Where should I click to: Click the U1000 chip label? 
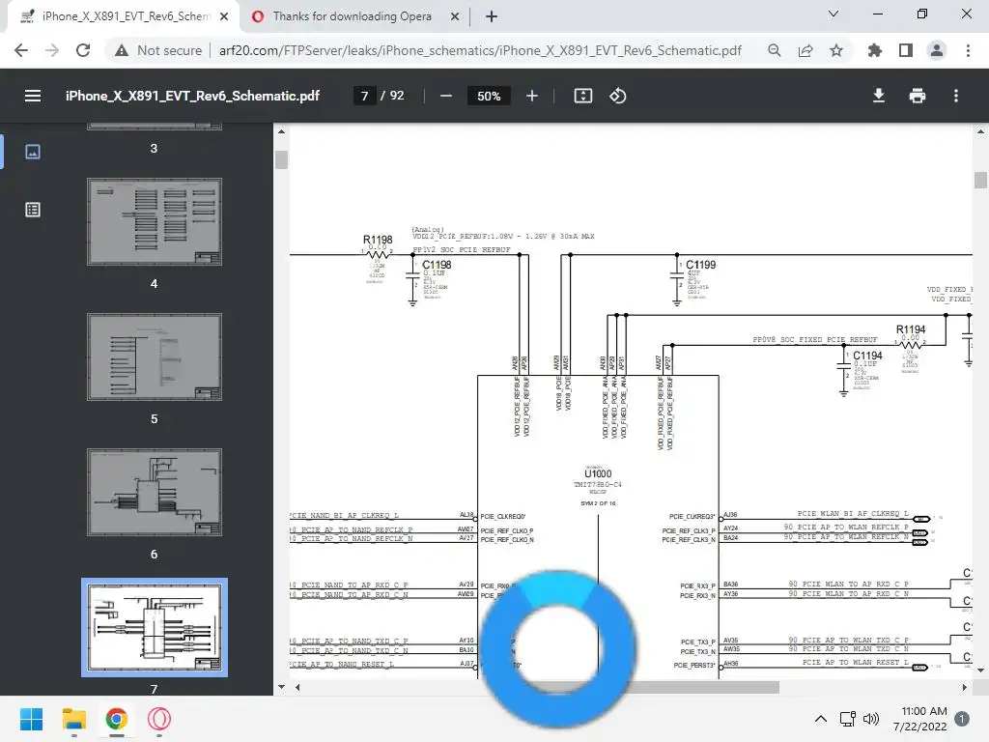598,473
